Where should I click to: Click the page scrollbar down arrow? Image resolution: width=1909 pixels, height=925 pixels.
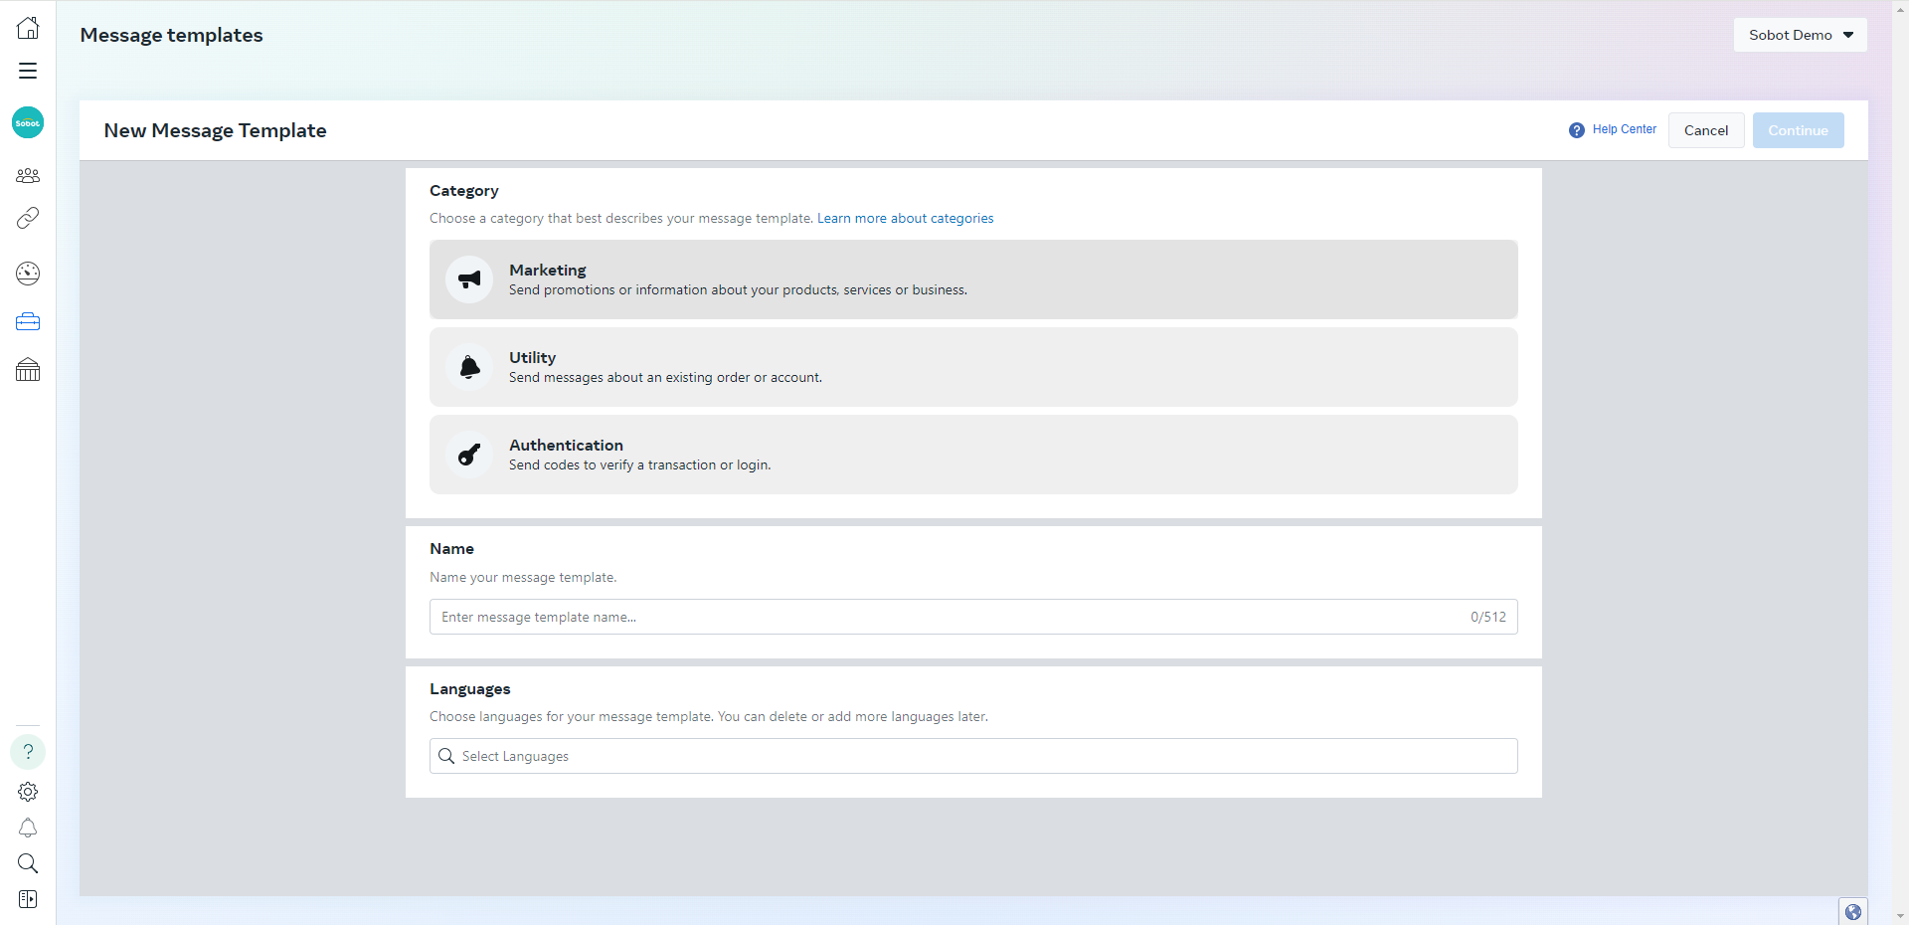[1901, 916]
